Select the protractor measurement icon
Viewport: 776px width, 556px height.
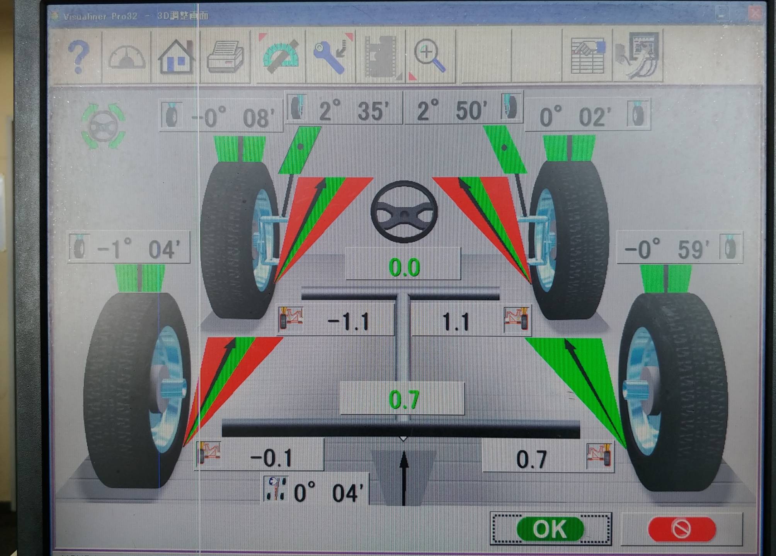281,56
